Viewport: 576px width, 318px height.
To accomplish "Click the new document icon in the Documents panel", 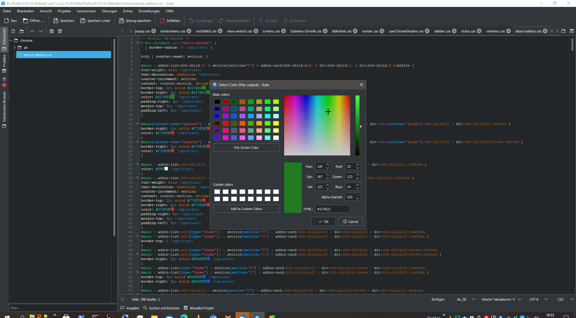I will click(x=13, y=31).
